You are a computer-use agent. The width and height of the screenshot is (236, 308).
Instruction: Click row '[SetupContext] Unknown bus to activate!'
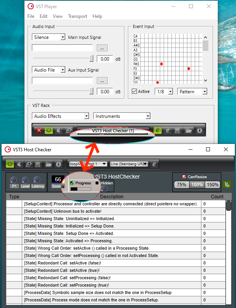(x=116, y=211)
